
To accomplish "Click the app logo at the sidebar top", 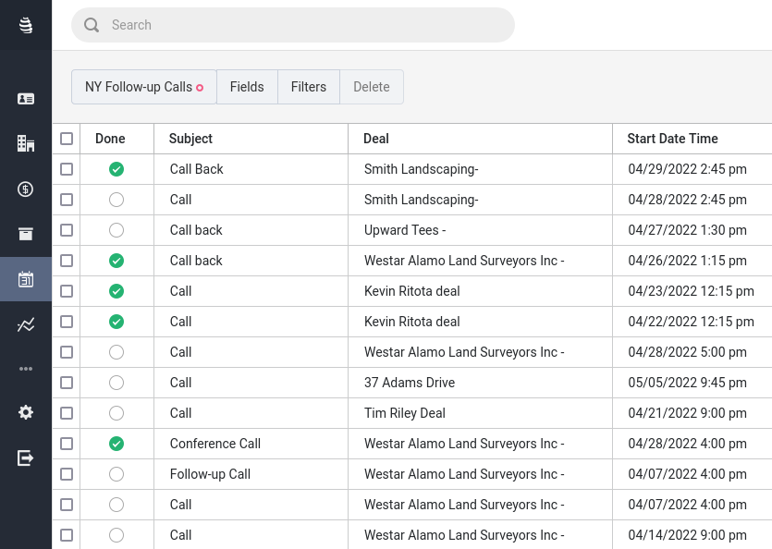I will 26,25.
